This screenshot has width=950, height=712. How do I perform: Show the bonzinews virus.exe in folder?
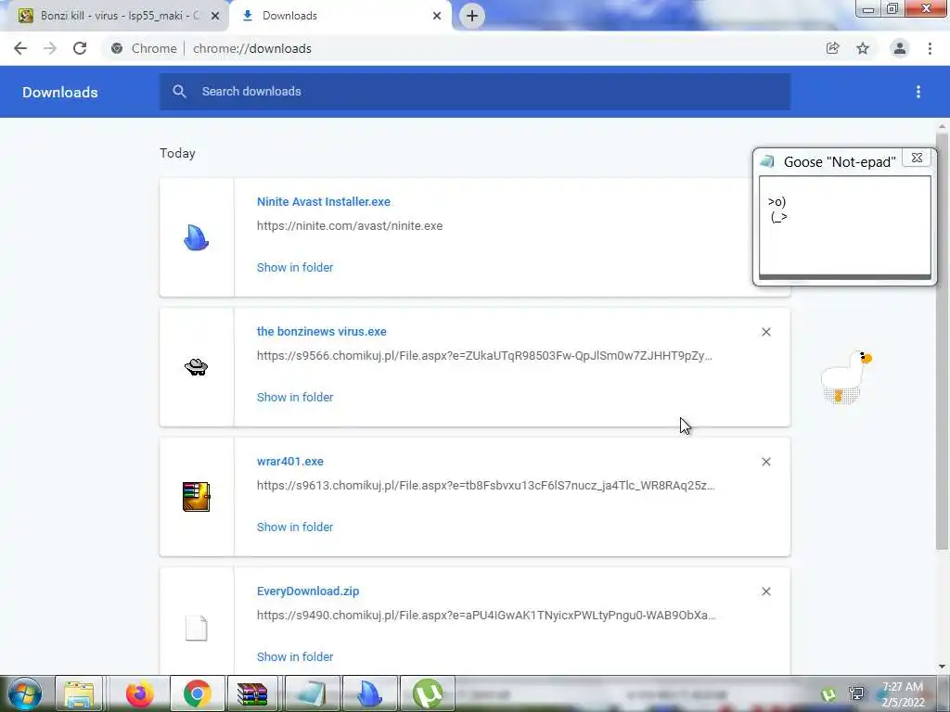point(295,397)
